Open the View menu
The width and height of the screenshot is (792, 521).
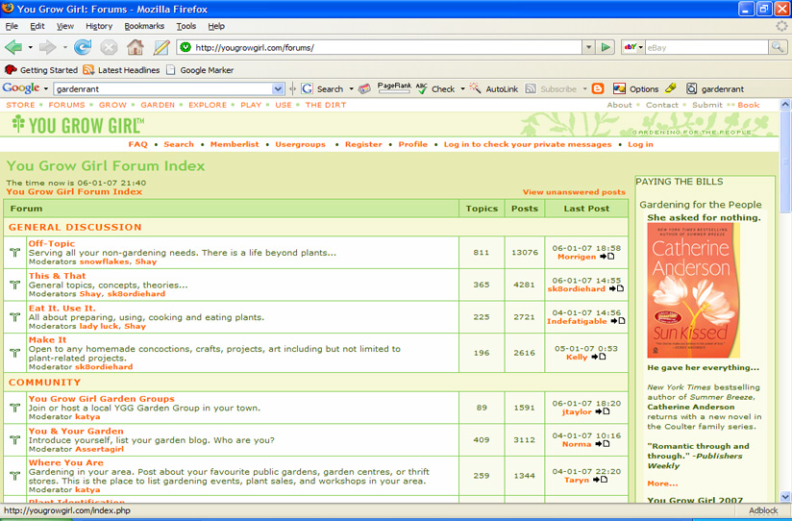(x=64, y=26)
